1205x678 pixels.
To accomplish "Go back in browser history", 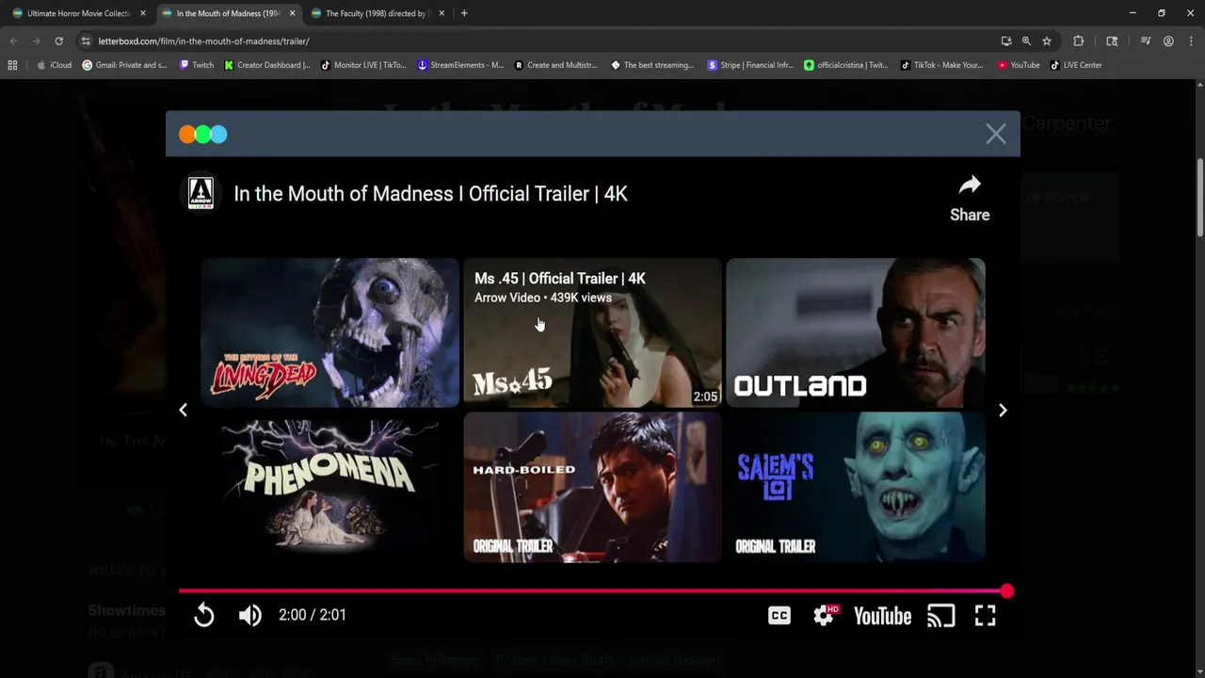I will 13,41.
